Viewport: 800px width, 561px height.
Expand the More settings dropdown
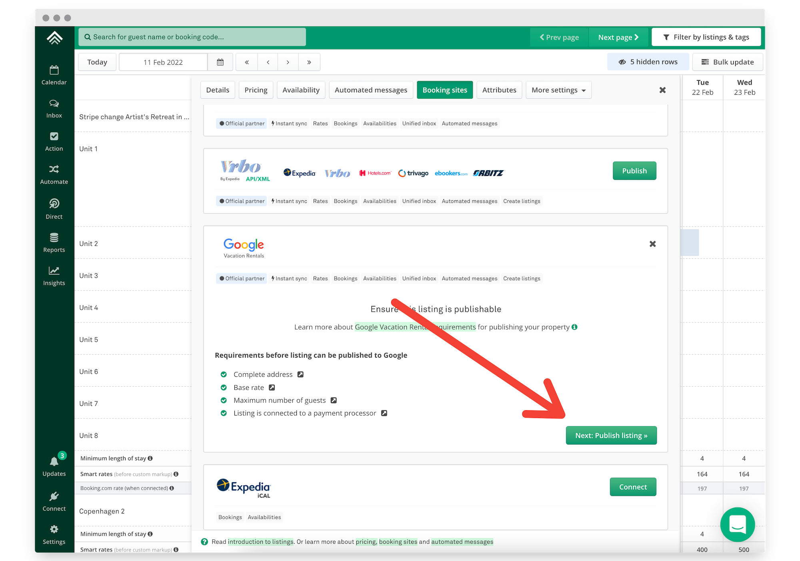pos(558,90)
